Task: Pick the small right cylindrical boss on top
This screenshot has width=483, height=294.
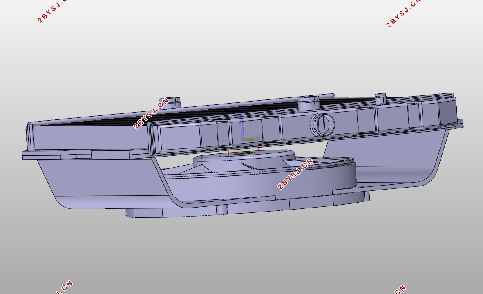Action: (x=380, y=99)
